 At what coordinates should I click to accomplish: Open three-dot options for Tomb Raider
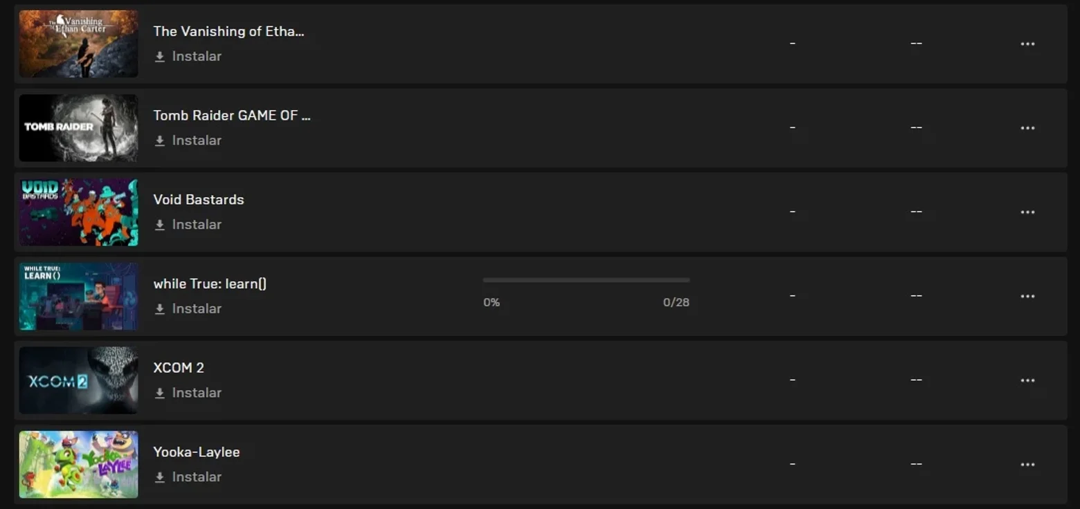[x=1027, y=129]
